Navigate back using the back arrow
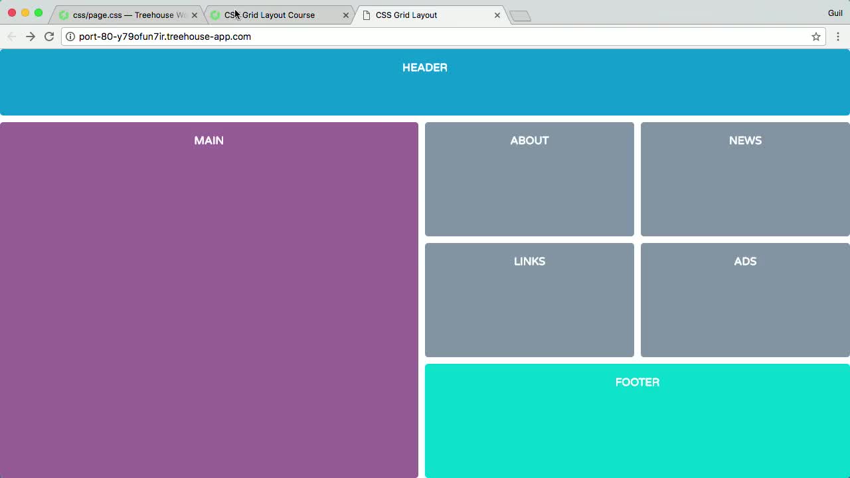This screenshot has height=478, width=850. (12, 37)
